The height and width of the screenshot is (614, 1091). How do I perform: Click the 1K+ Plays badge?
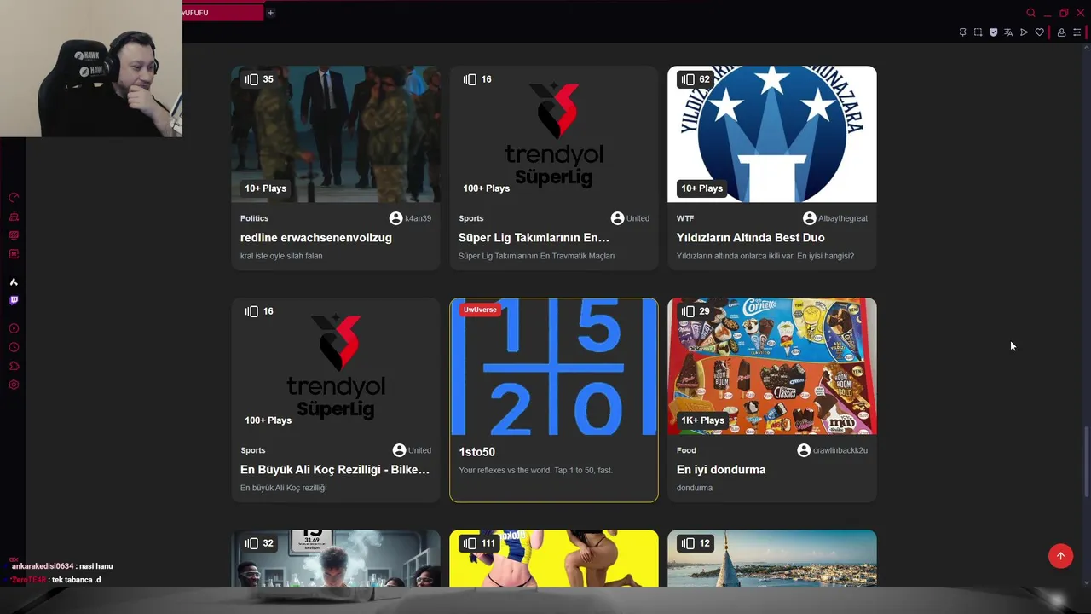(702, 420)
